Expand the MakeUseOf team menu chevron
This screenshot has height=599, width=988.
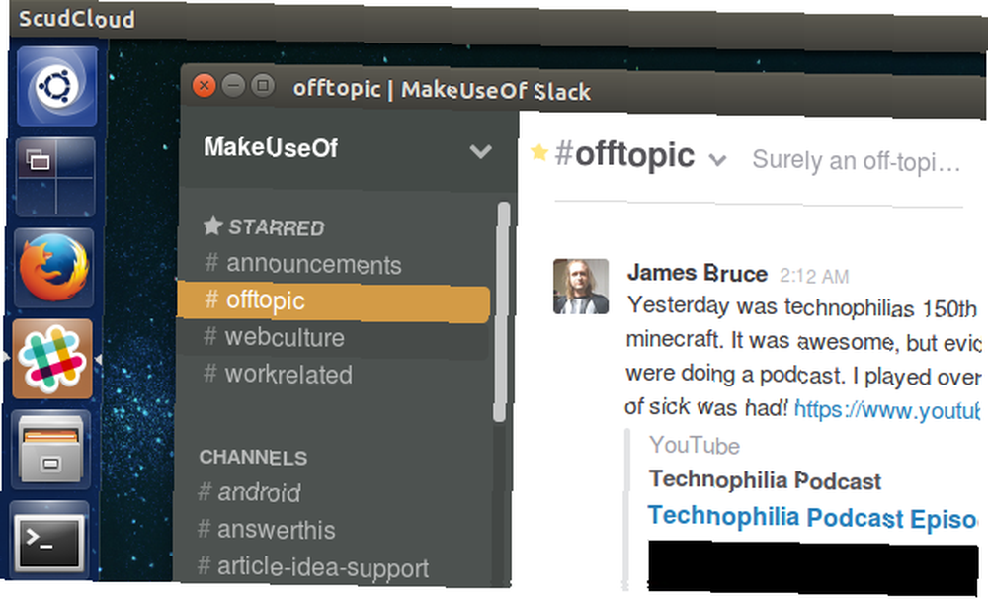(x=480, y=151)
